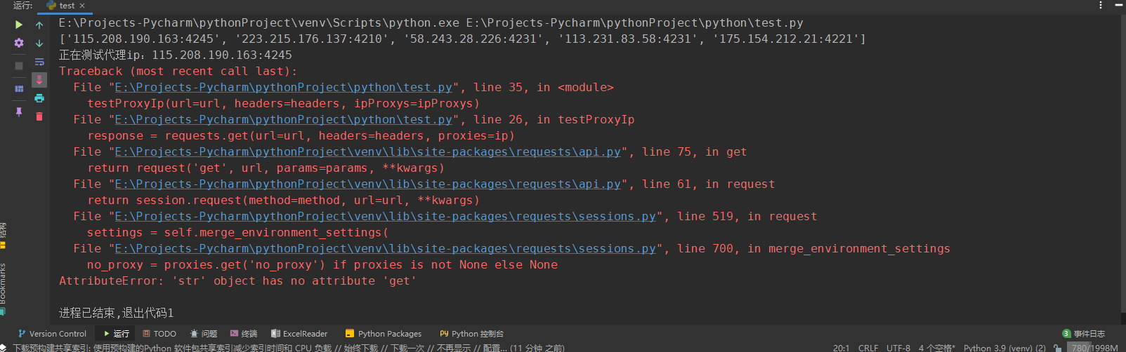This screenshot has height=352, width=1126.
Task: Click the 进程已结束,退出代码1 line
Action: pyautogui.click(x=116, y=313)
